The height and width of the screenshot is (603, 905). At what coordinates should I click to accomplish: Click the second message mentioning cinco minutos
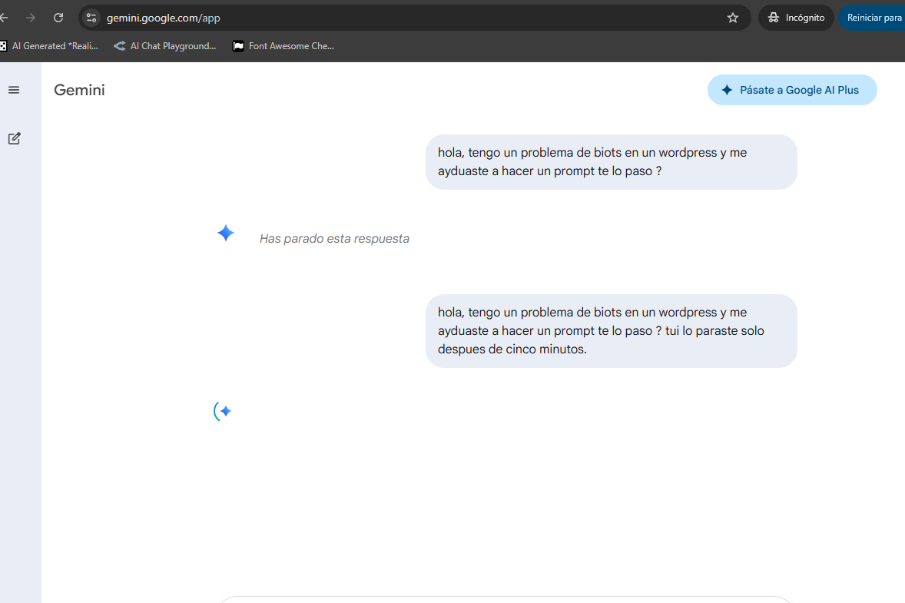tap(612, 331)
